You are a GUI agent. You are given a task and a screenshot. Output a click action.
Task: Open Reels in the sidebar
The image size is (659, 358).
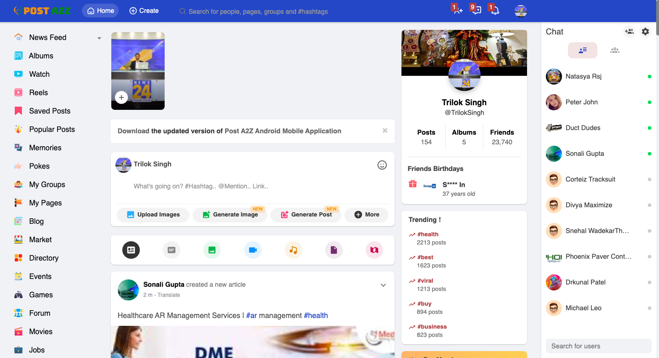tap(38, 92)
